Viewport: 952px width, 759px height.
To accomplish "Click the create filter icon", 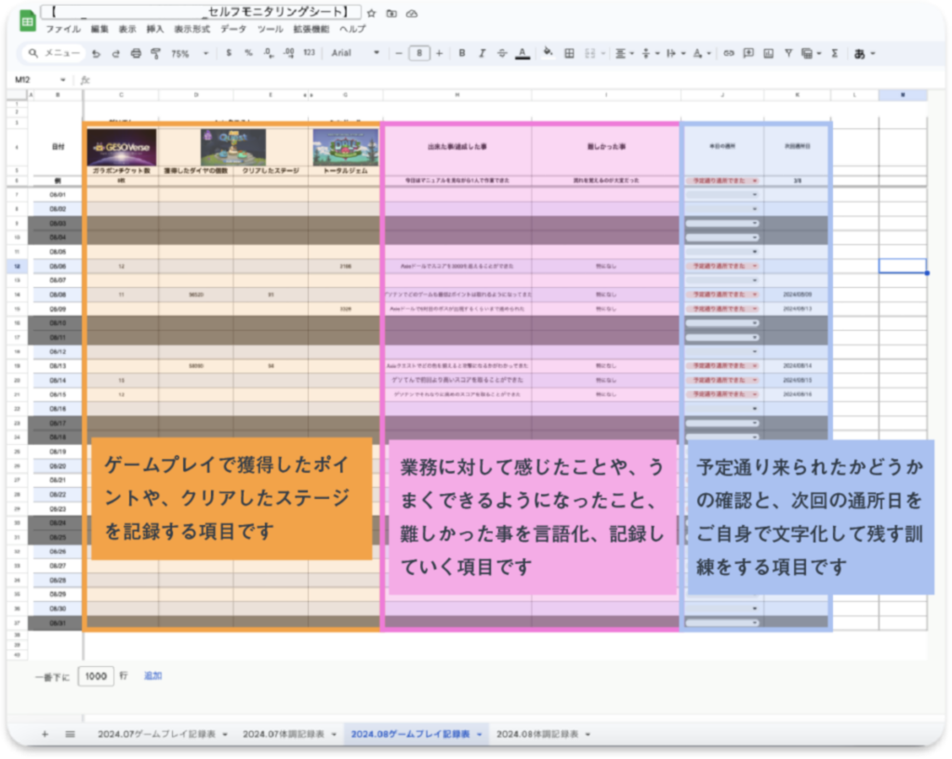I will coord(788,53).
